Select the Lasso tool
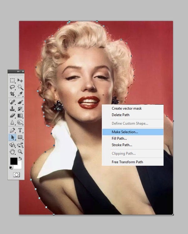This screenshot has height=234, width=188. tap(12, 87)
